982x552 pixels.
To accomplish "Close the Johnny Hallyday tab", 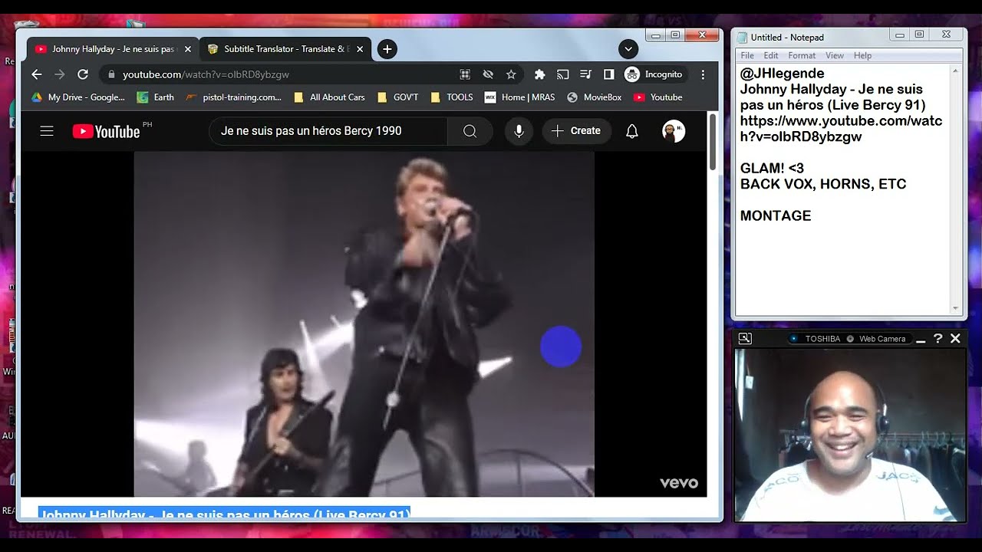I will tap(188, 49).
